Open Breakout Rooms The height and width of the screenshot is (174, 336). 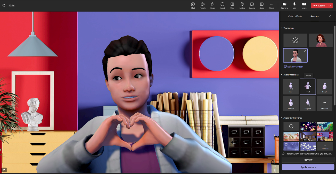[252, 5]
